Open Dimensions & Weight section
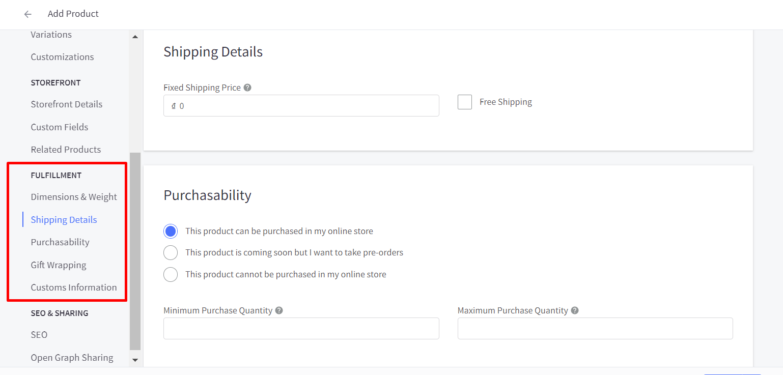Image resolution: width=783 pixels, height=375 pixels. [74, 197]
